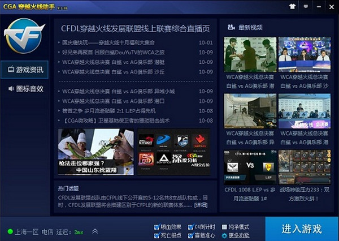Open the three commentators video thumbnail
The image size is (339, 241).
[x=305, y=54]
